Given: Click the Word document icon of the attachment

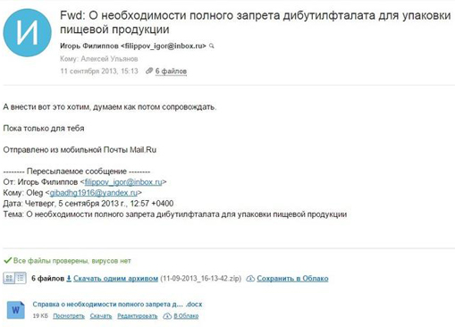Looking at the screenshot, I should pyautogui.click(x=16, y=310).
